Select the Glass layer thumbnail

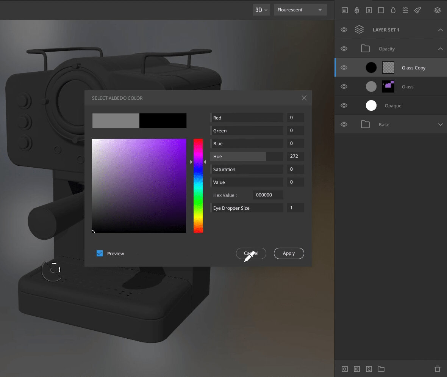[388, 86]
